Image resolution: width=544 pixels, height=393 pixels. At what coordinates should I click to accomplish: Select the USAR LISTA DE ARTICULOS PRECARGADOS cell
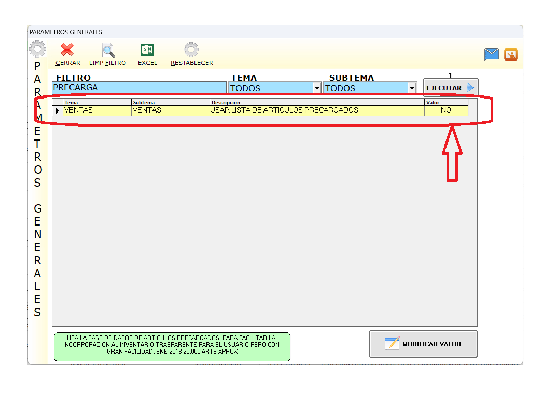point(316,110)
